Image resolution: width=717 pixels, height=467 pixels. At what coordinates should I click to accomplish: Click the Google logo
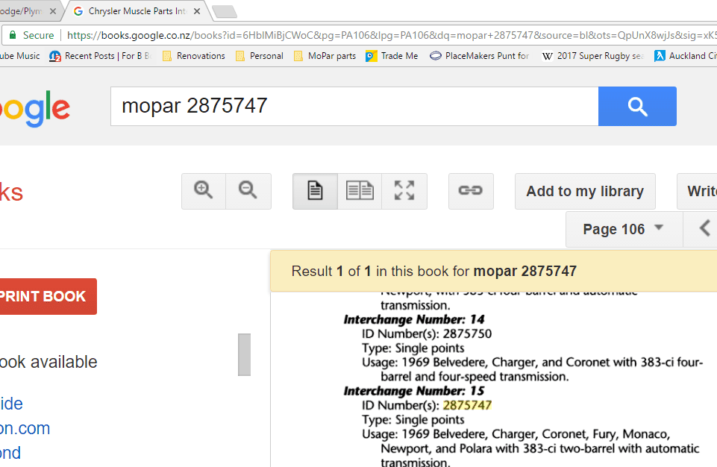coord(35,108)
